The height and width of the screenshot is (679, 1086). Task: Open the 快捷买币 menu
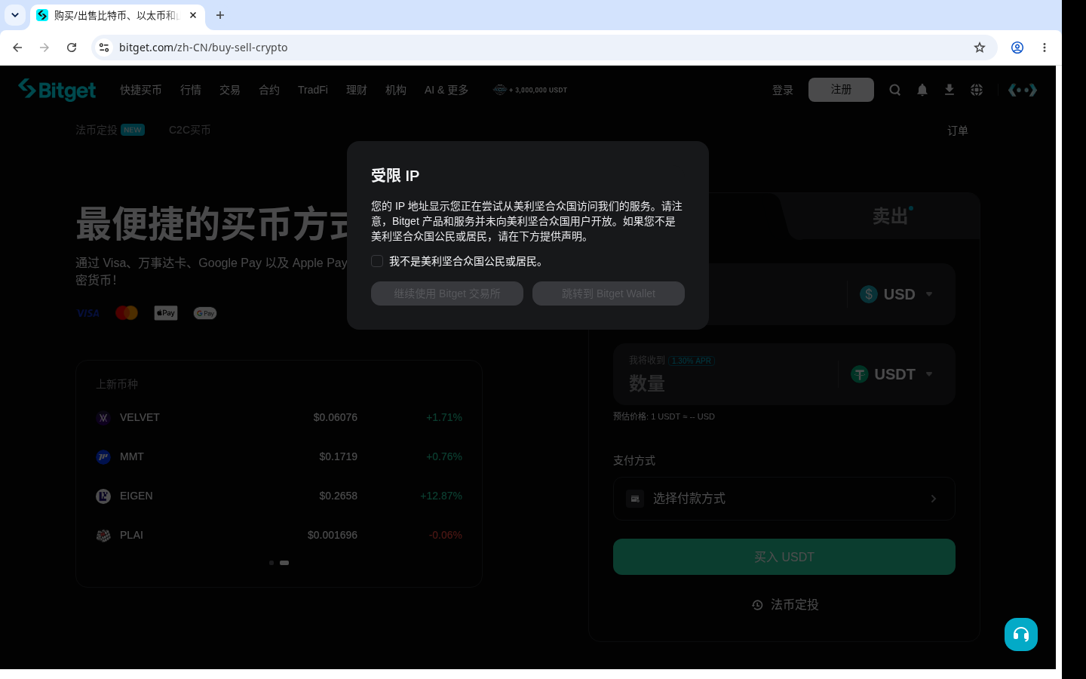(141, 90)
